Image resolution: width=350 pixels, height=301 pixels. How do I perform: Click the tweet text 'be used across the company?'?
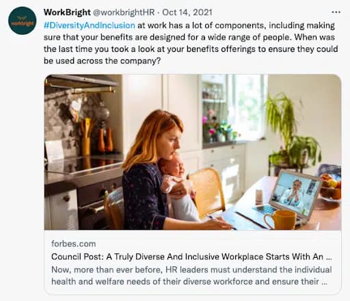(x=103, y=61)
